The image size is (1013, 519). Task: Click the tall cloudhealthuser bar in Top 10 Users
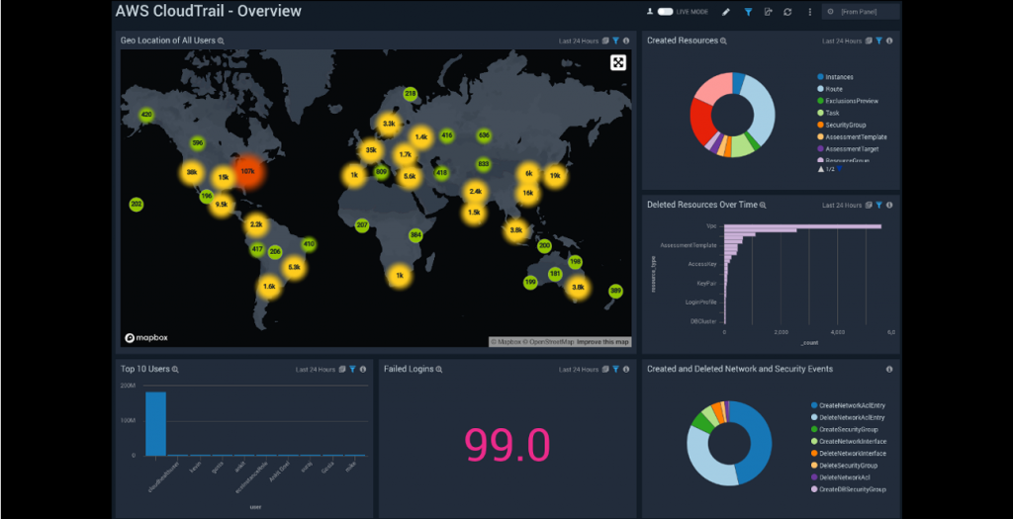155,423
